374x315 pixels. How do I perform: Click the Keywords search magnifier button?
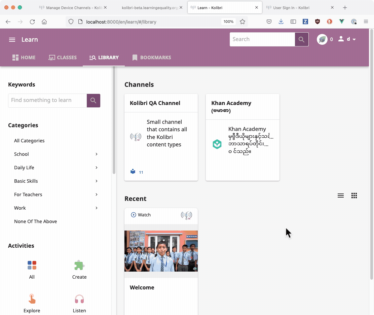[93, 101]
